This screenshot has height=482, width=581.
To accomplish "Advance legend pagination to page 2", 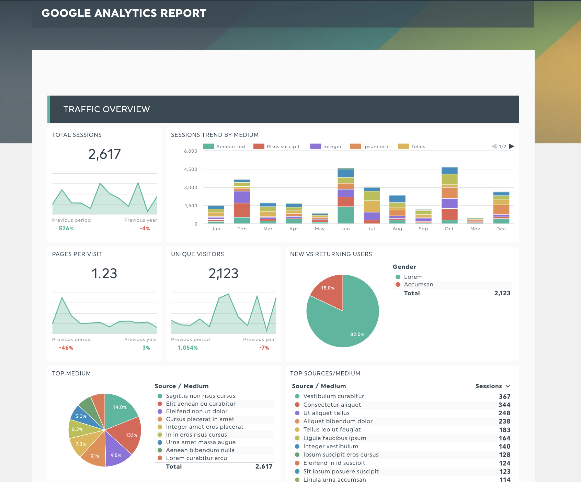I will point(512,146).
